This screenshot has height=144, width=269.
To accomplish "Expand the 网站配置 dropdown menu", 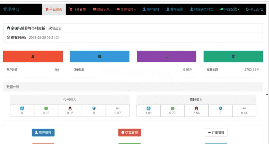I will (x=230, y=9).
